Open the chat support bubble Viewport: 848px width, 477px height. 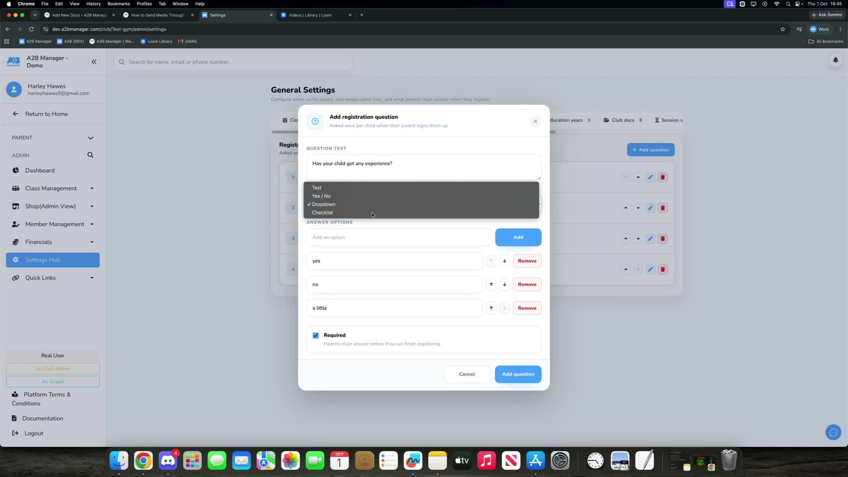[833, 432]
